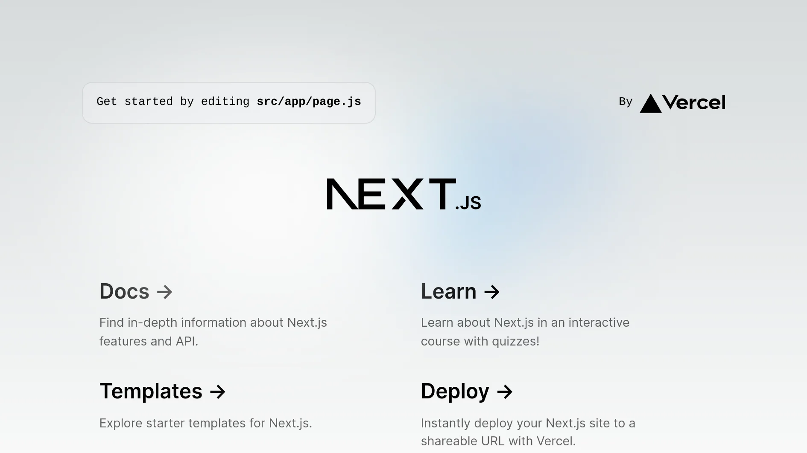Image resolution: width=807 pixels, height=453 pixels.
Task: Click the arrow next to Templates
Action: 218,392
